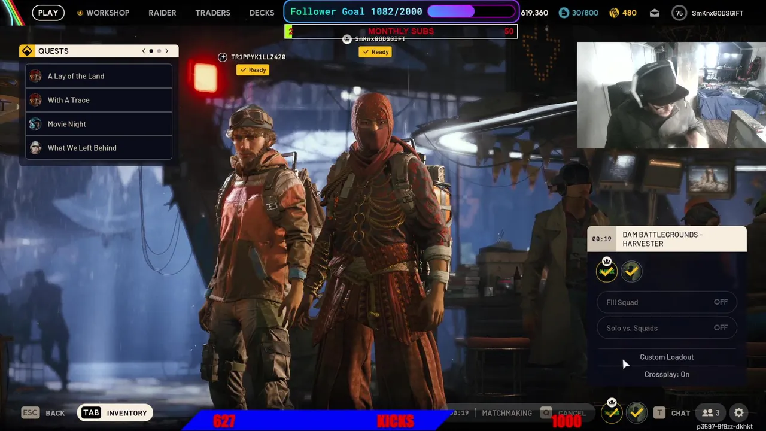The width and height of the screenshot is (766, 431).
Task: Open the PLAY tab
Action: (48, 13)
